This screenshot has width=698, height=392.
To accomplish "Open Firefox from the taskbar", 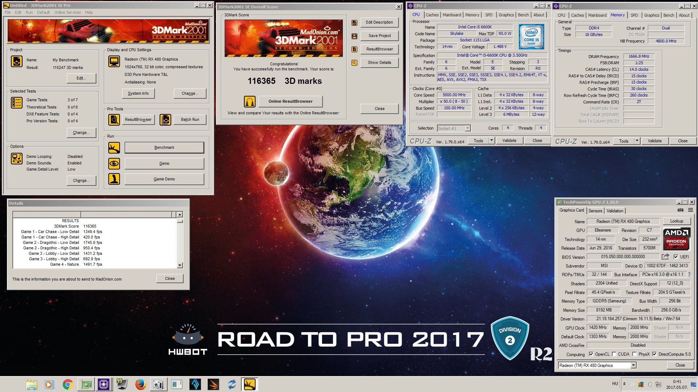I will (x=140, y=384).
